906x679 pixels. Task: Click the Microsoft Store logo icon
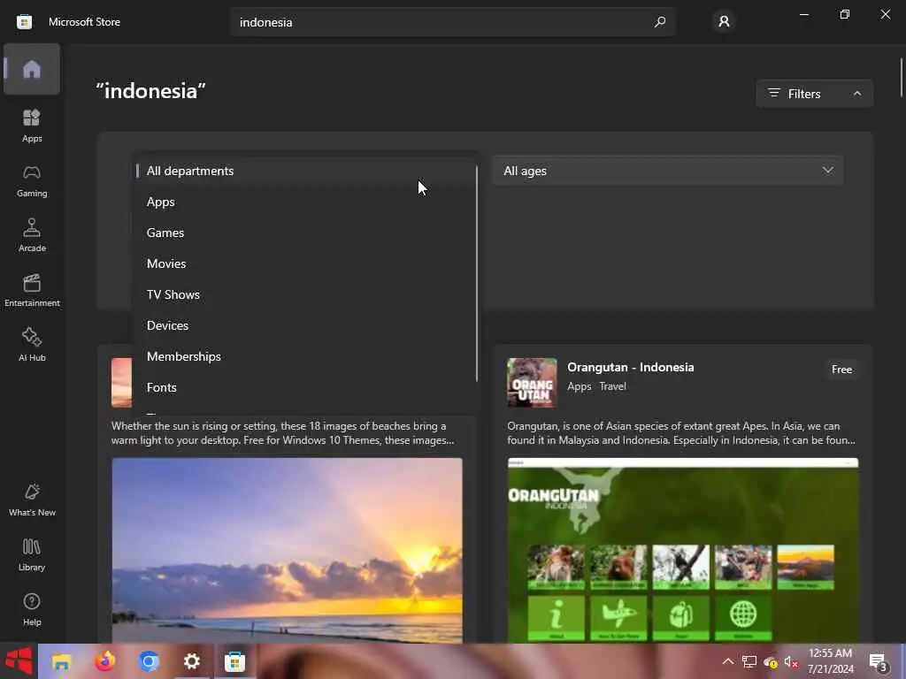tap(24, 22)
